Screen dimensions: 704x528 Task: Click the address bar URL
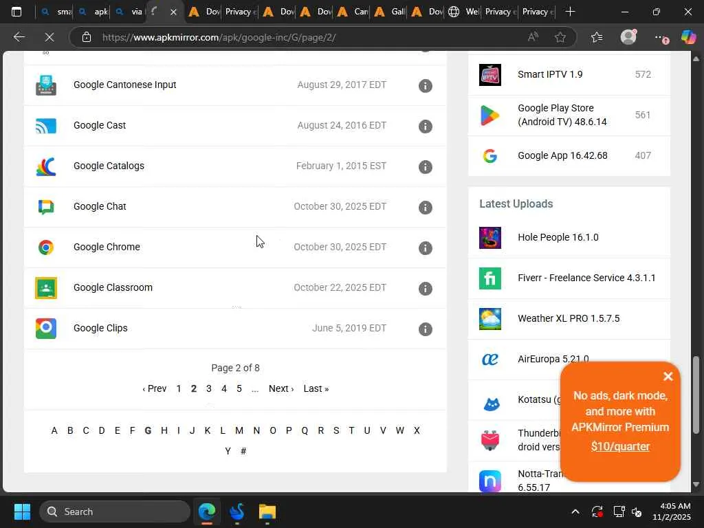click(x=219, y=37)
